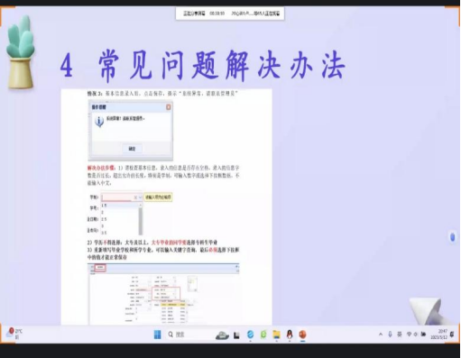The width and height of the screenshot is (461, 358).
Task: Open the QQ penguin taskbar icon
Action: [290, 335]
